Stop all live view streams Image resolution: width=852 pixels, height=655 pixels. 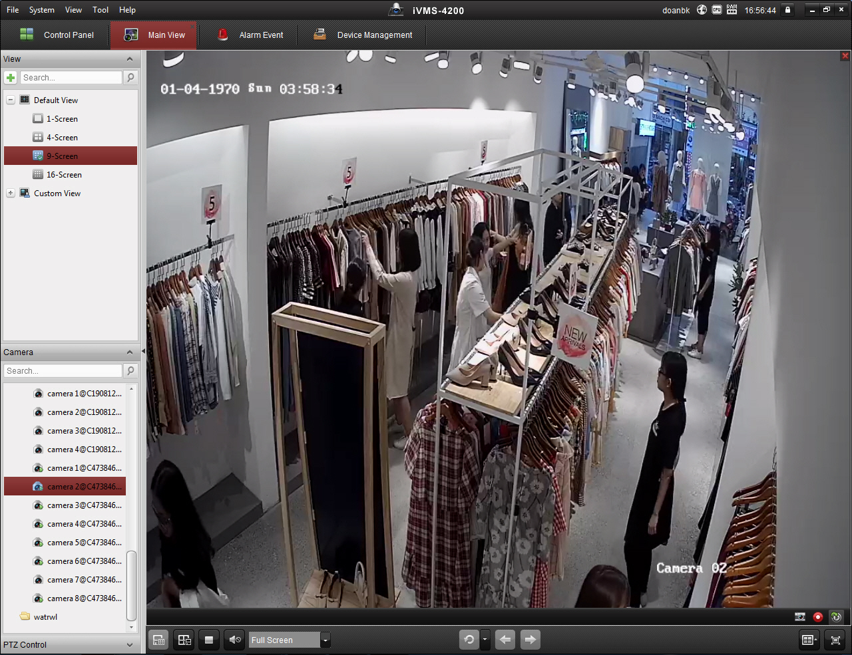[x=208, y=640]
